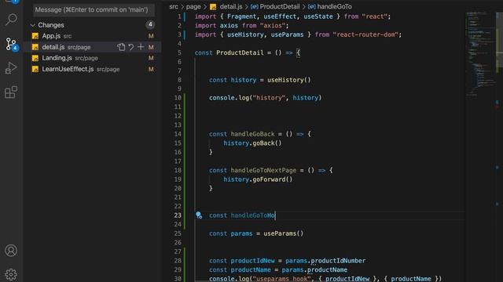Click useState on line 1

pos(318,16)
